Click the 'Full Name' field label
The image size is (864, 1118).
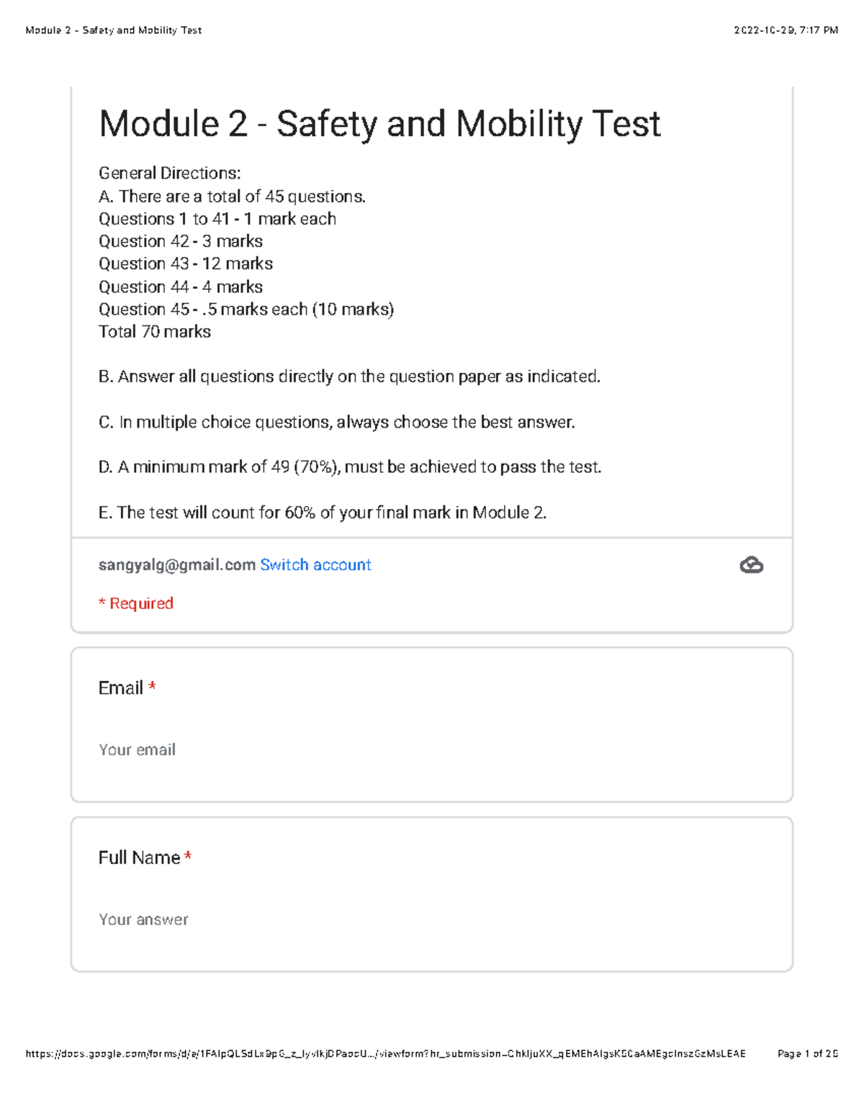click(x=139, y=858)
